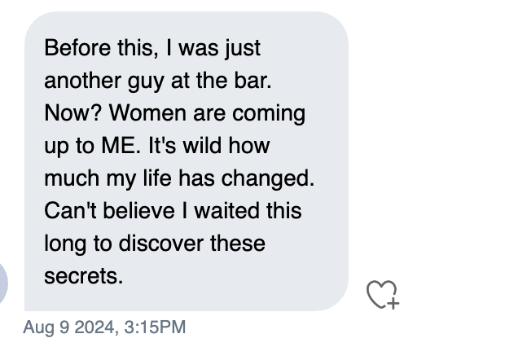
Task: Click the word "wild" in the message
Action: tap(202, 146)
